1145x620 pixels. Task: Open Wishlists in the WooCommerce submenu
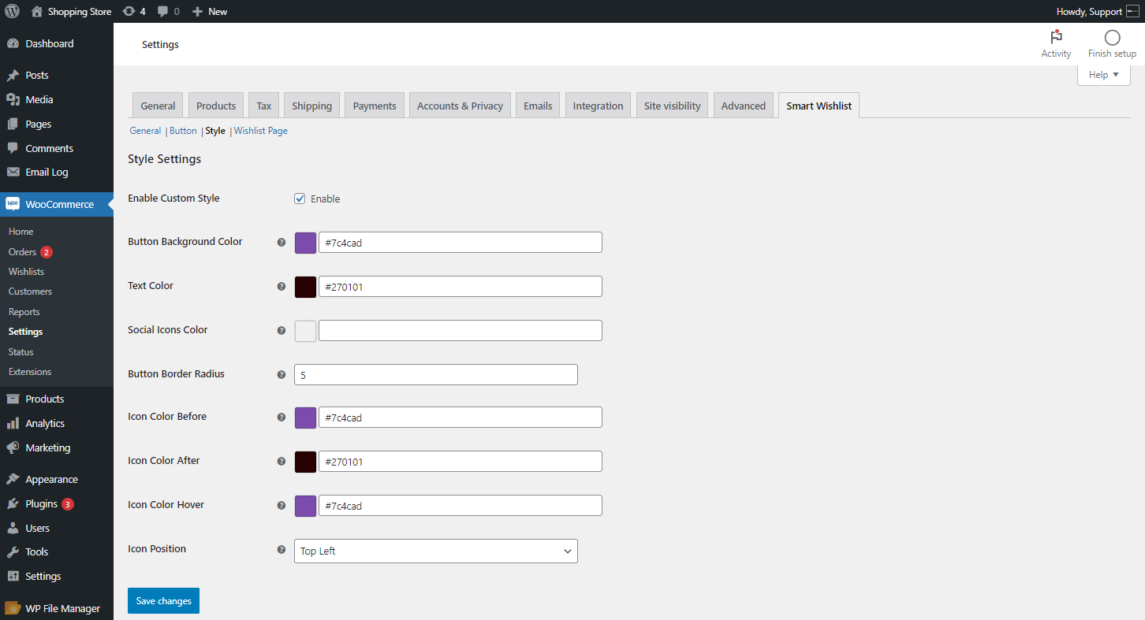pos(26,272)
